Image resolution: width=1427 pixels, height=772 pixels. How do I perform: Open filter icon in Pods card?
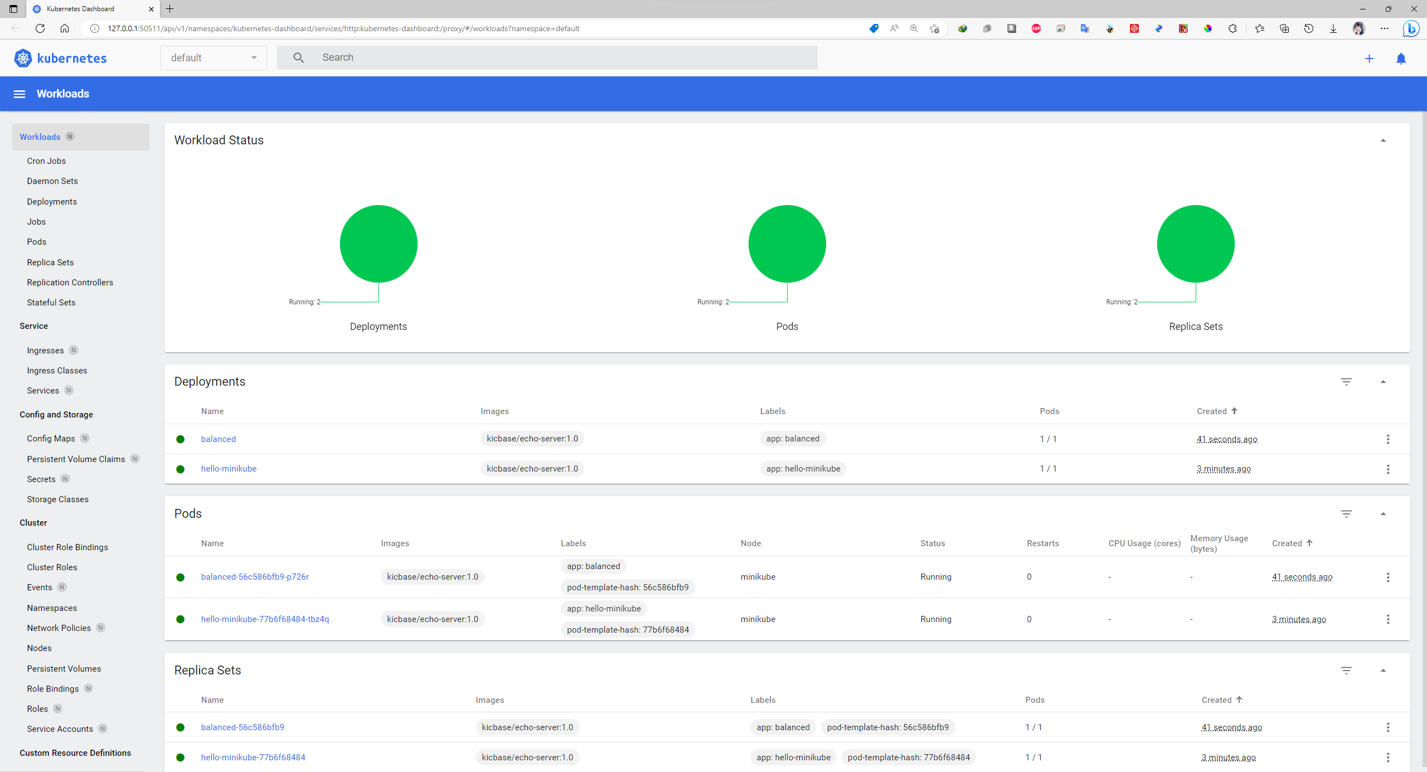1346,514
